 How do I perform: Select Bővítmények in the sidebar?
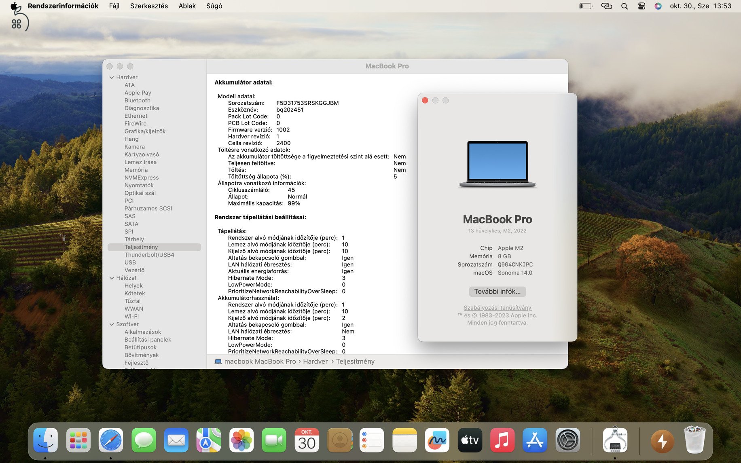click(142, 355)
